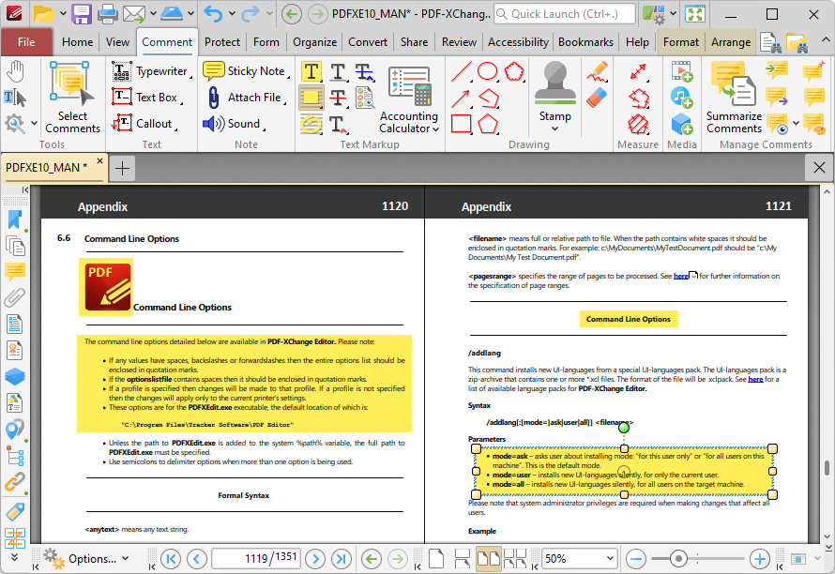Open Summarize Comments
This screenshot has width=835, height=574.
pyautogui.click(x=734, y=98)
